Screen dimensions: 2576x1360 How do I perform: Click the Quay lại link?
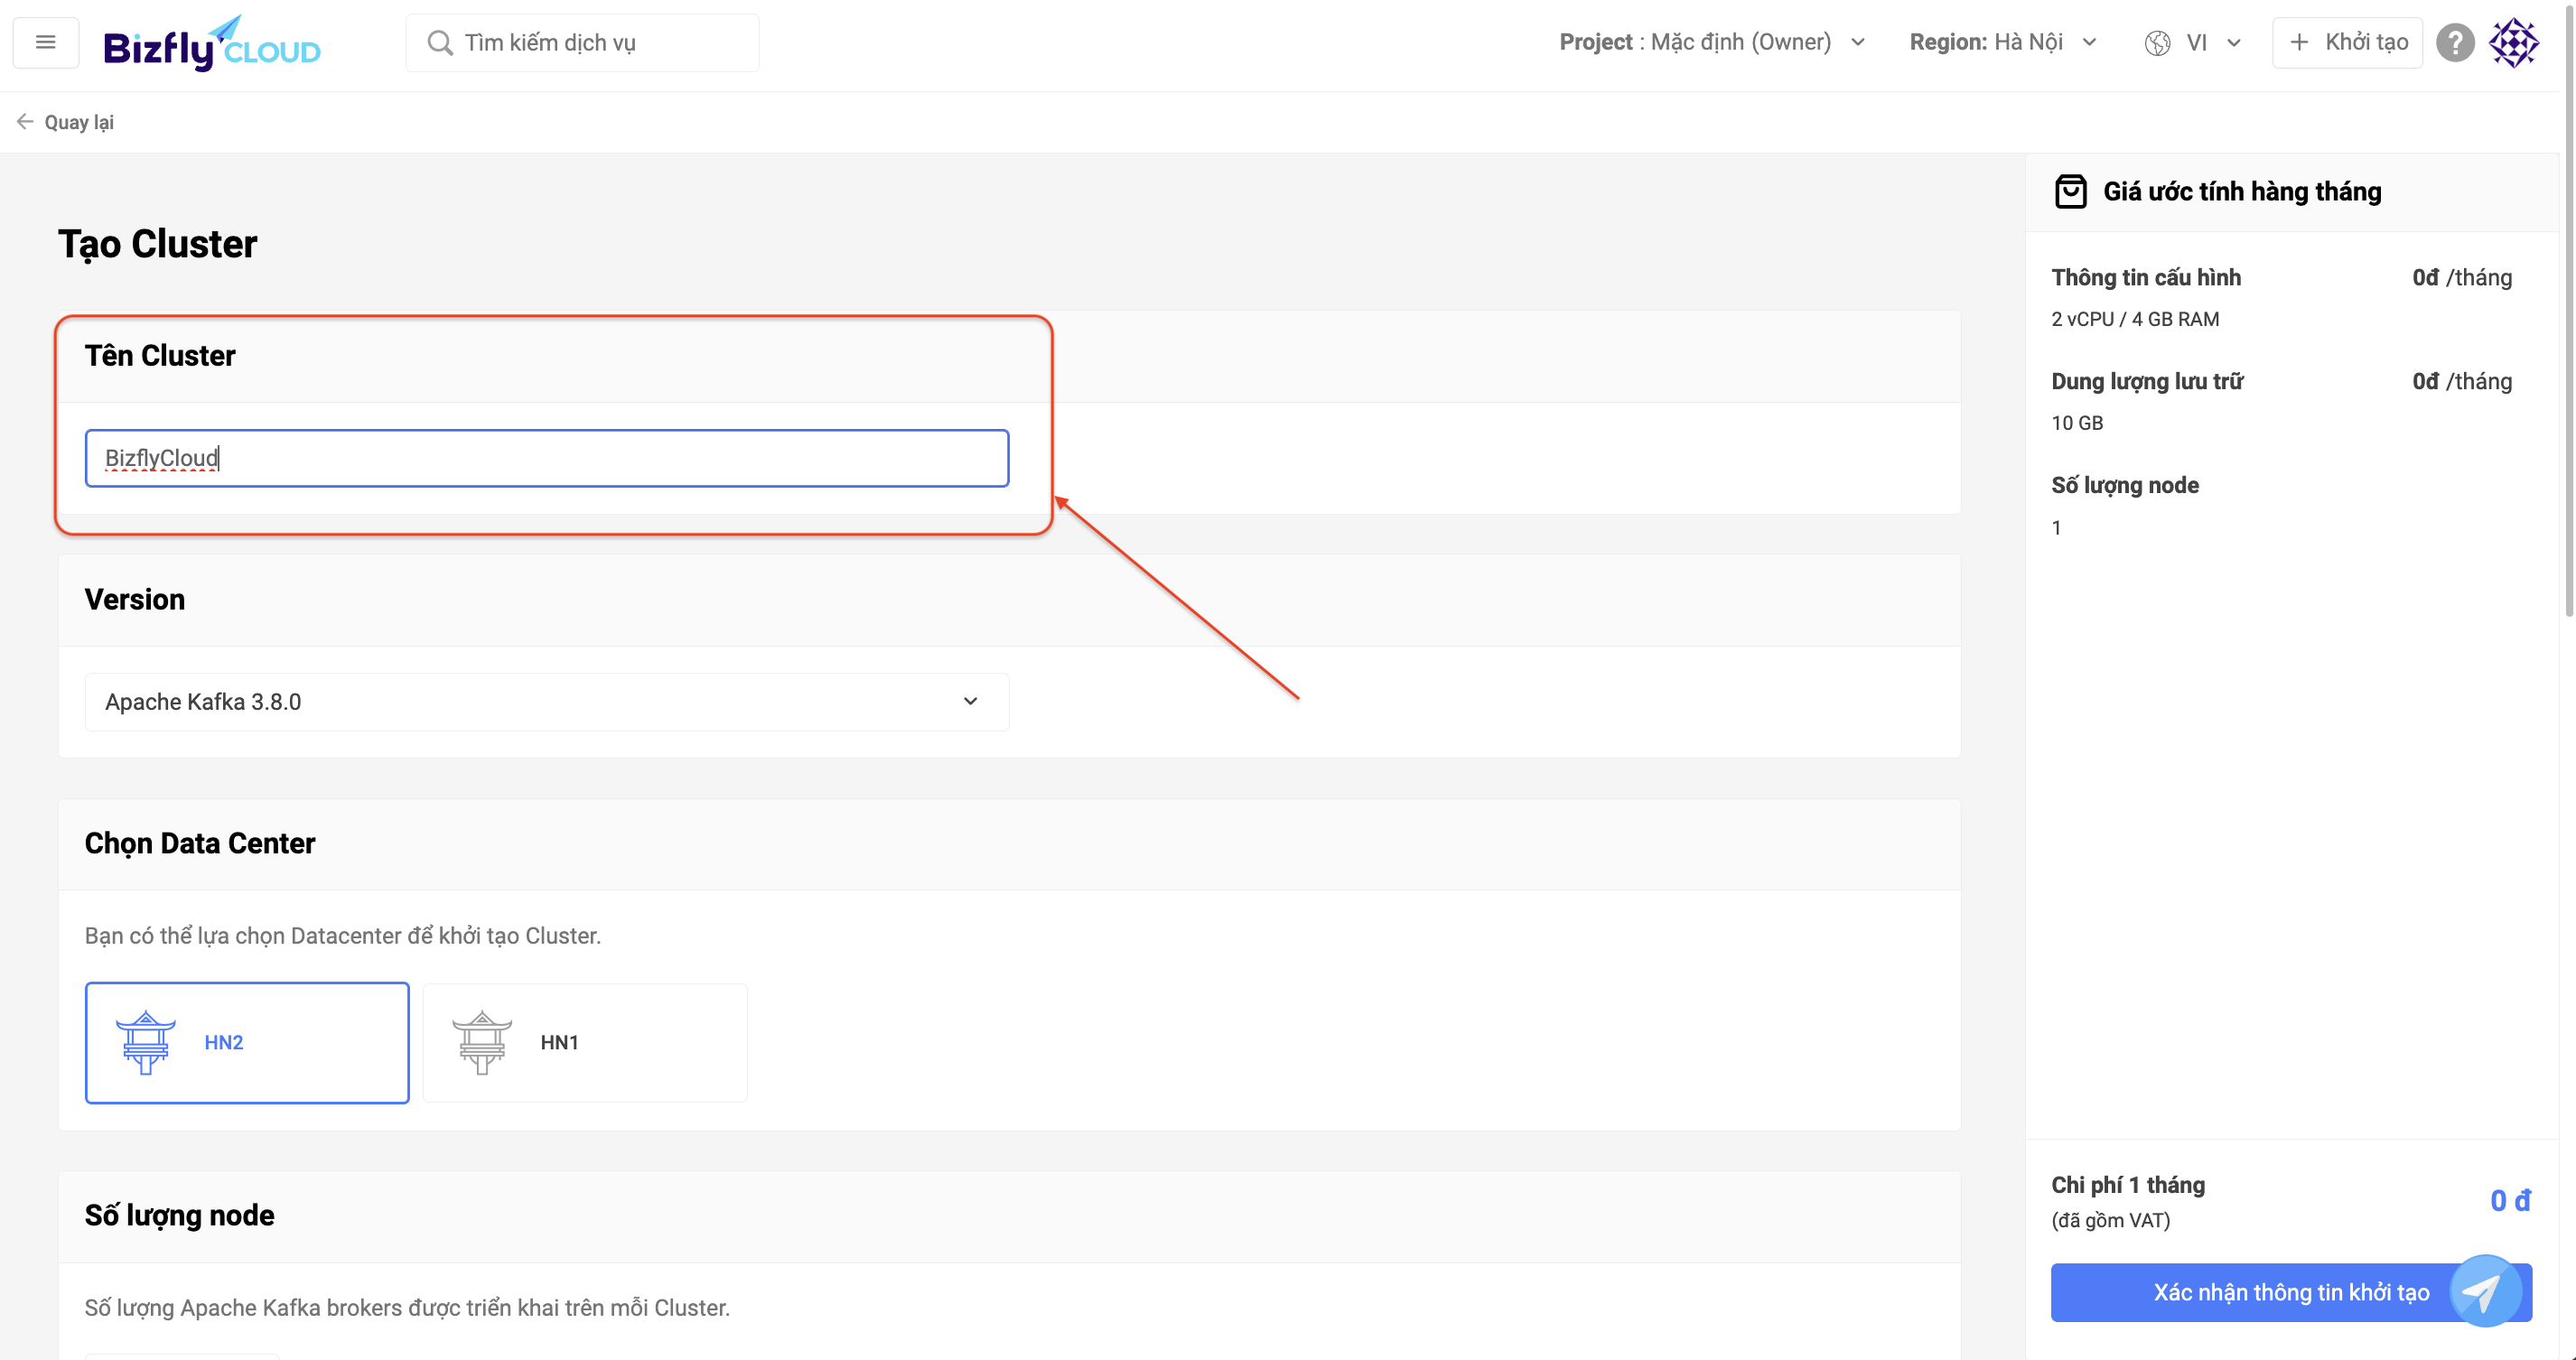coord(78,122)
